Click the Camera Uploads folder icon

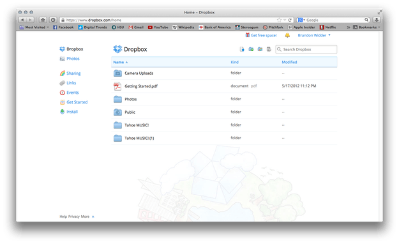point(117,73)
